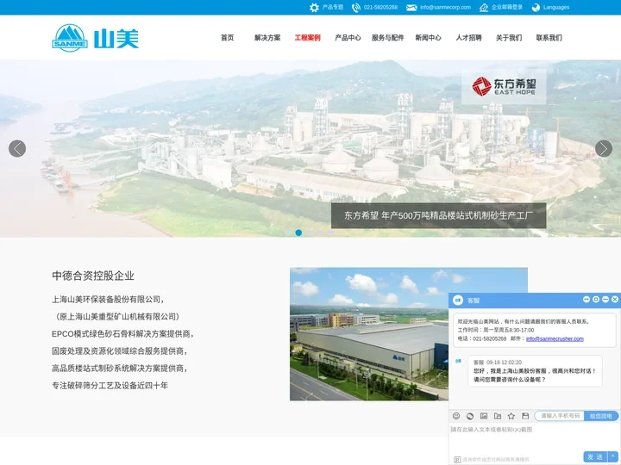Close the 客服 chat panel
Screen dimensions: 621x465
coord(615,300)
